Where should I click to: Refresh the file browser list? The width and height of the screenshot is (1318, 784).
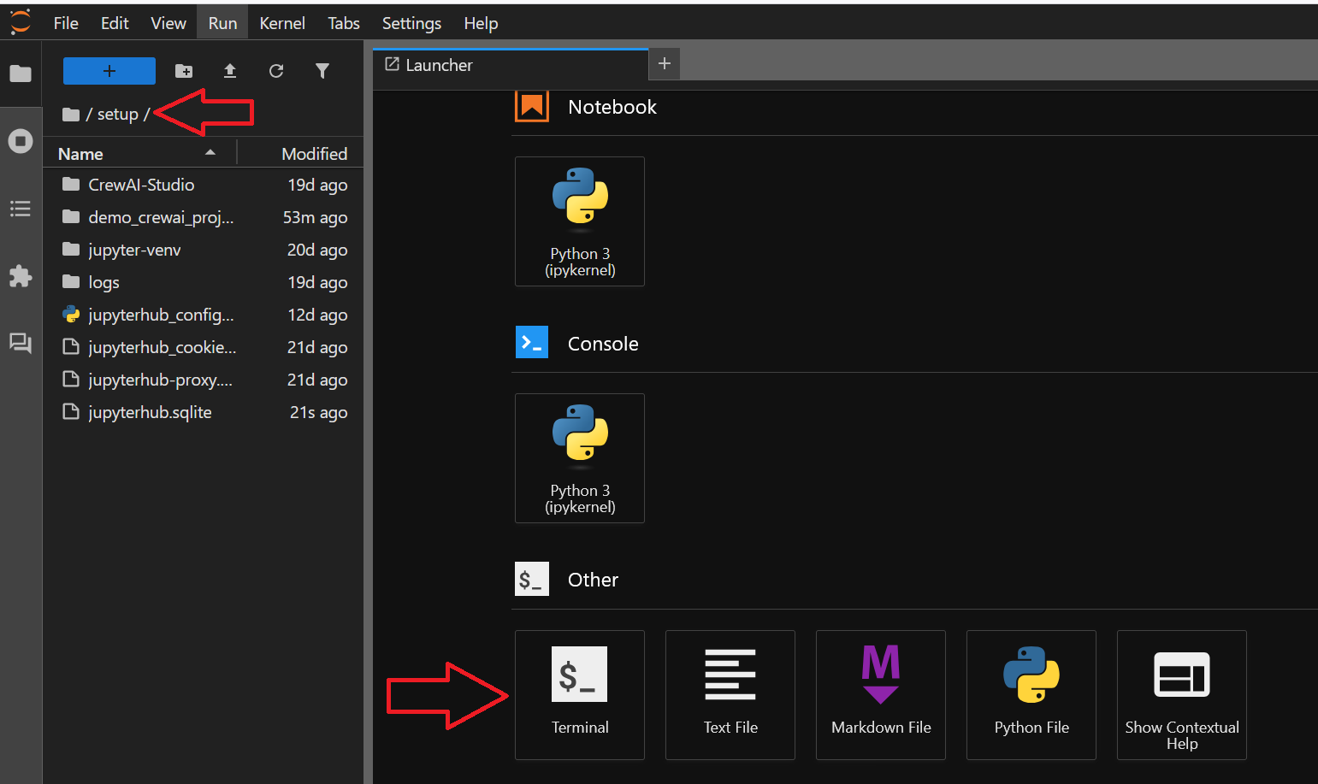point(276,71)
